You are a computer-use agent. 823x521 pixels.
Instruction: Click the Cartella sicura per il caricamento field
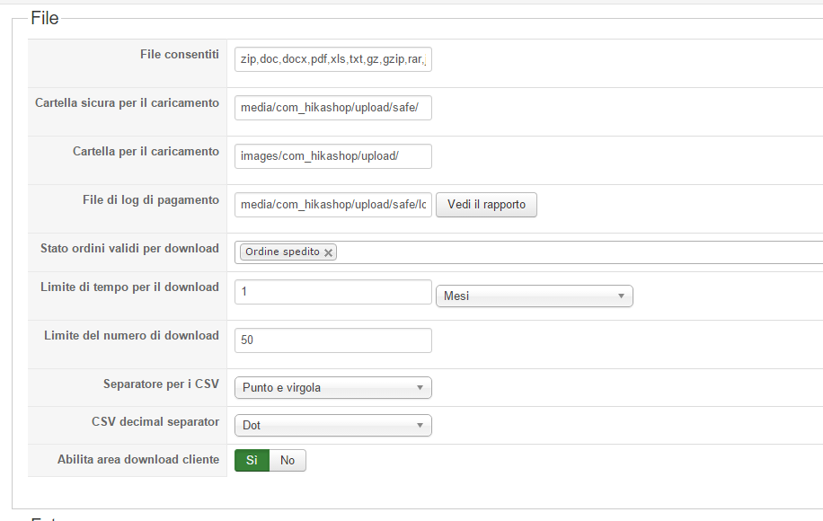point(332,108)
